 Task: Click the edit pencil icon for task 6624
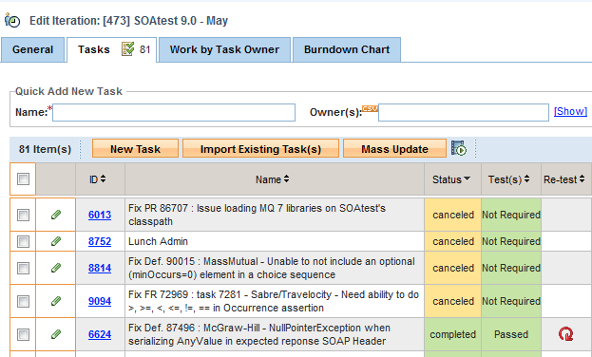click(x=56, y=334)
